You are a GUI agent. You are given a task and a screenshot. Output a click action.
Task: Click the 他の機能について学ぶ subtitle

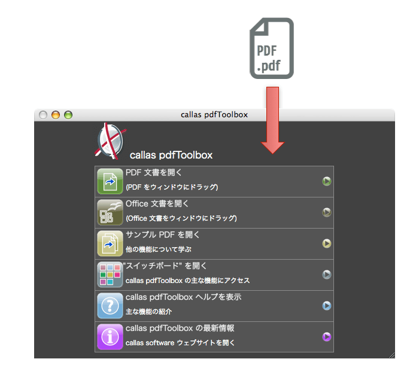tap(159, 250)
